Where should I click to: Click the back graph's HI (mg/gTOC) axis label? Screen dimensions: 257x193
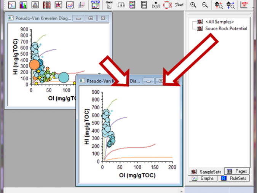click(15, 57)
